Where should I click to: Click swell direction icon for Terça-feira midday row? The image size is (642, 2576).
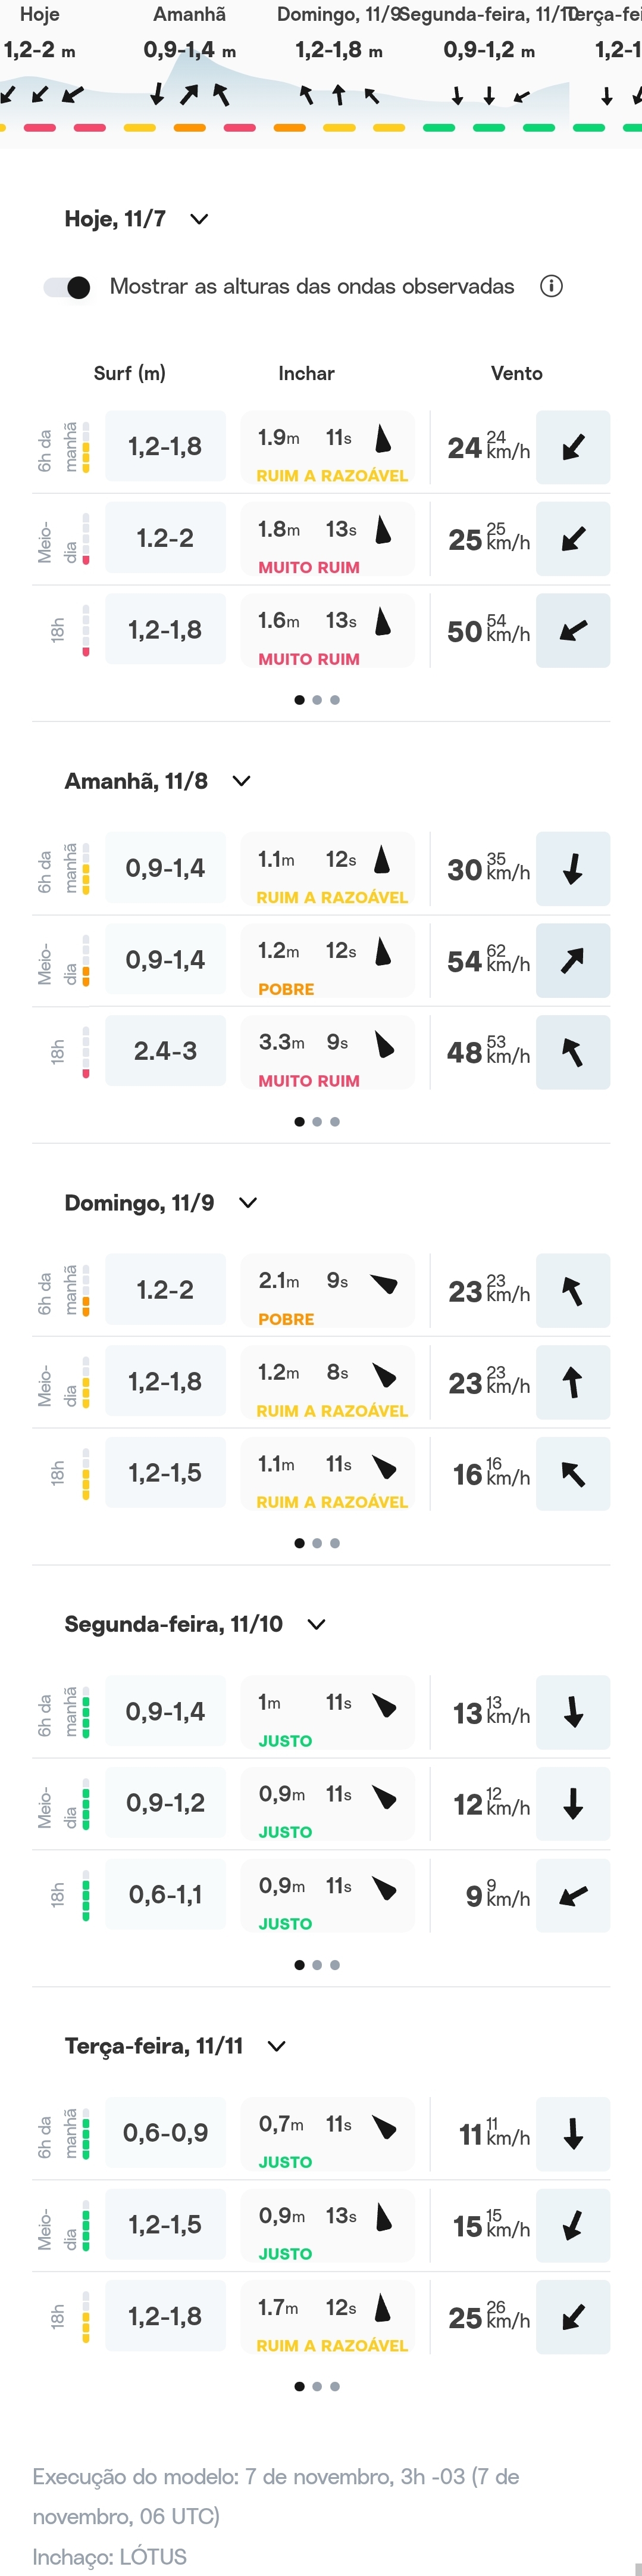click(383, 2217)
